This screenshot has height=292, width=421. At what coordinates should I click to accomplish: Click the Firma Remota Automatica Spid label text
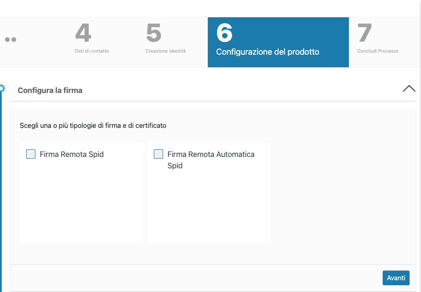[211, 154]
